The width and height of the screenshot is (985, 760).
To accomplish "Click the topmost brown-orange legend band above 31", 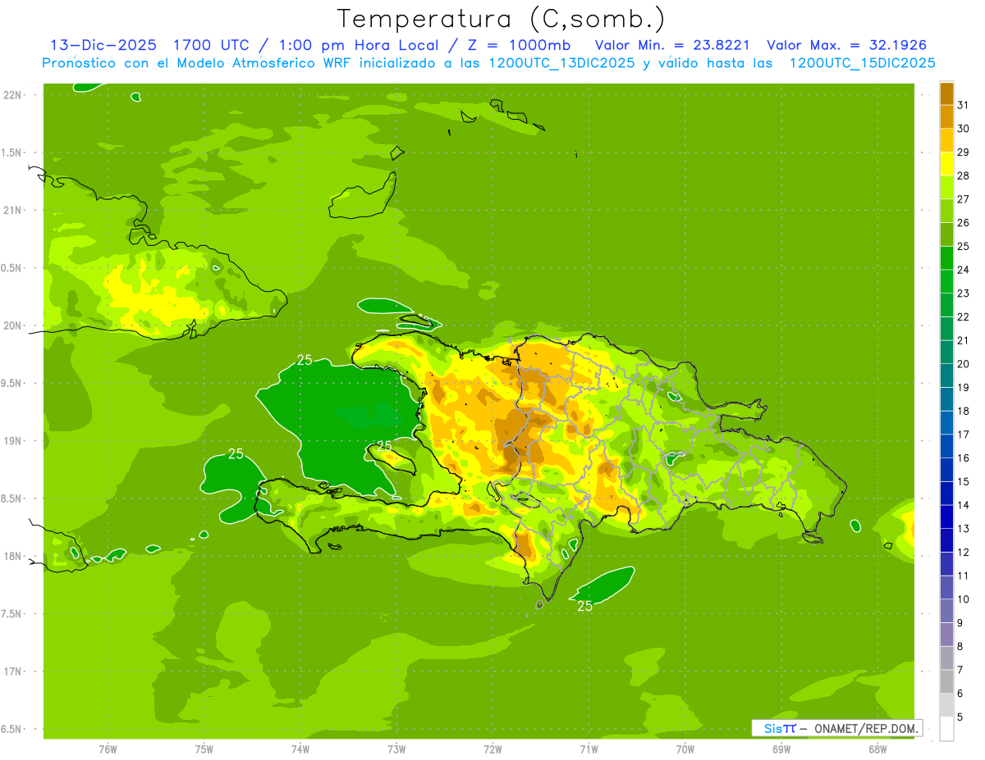I will point(946,93).
